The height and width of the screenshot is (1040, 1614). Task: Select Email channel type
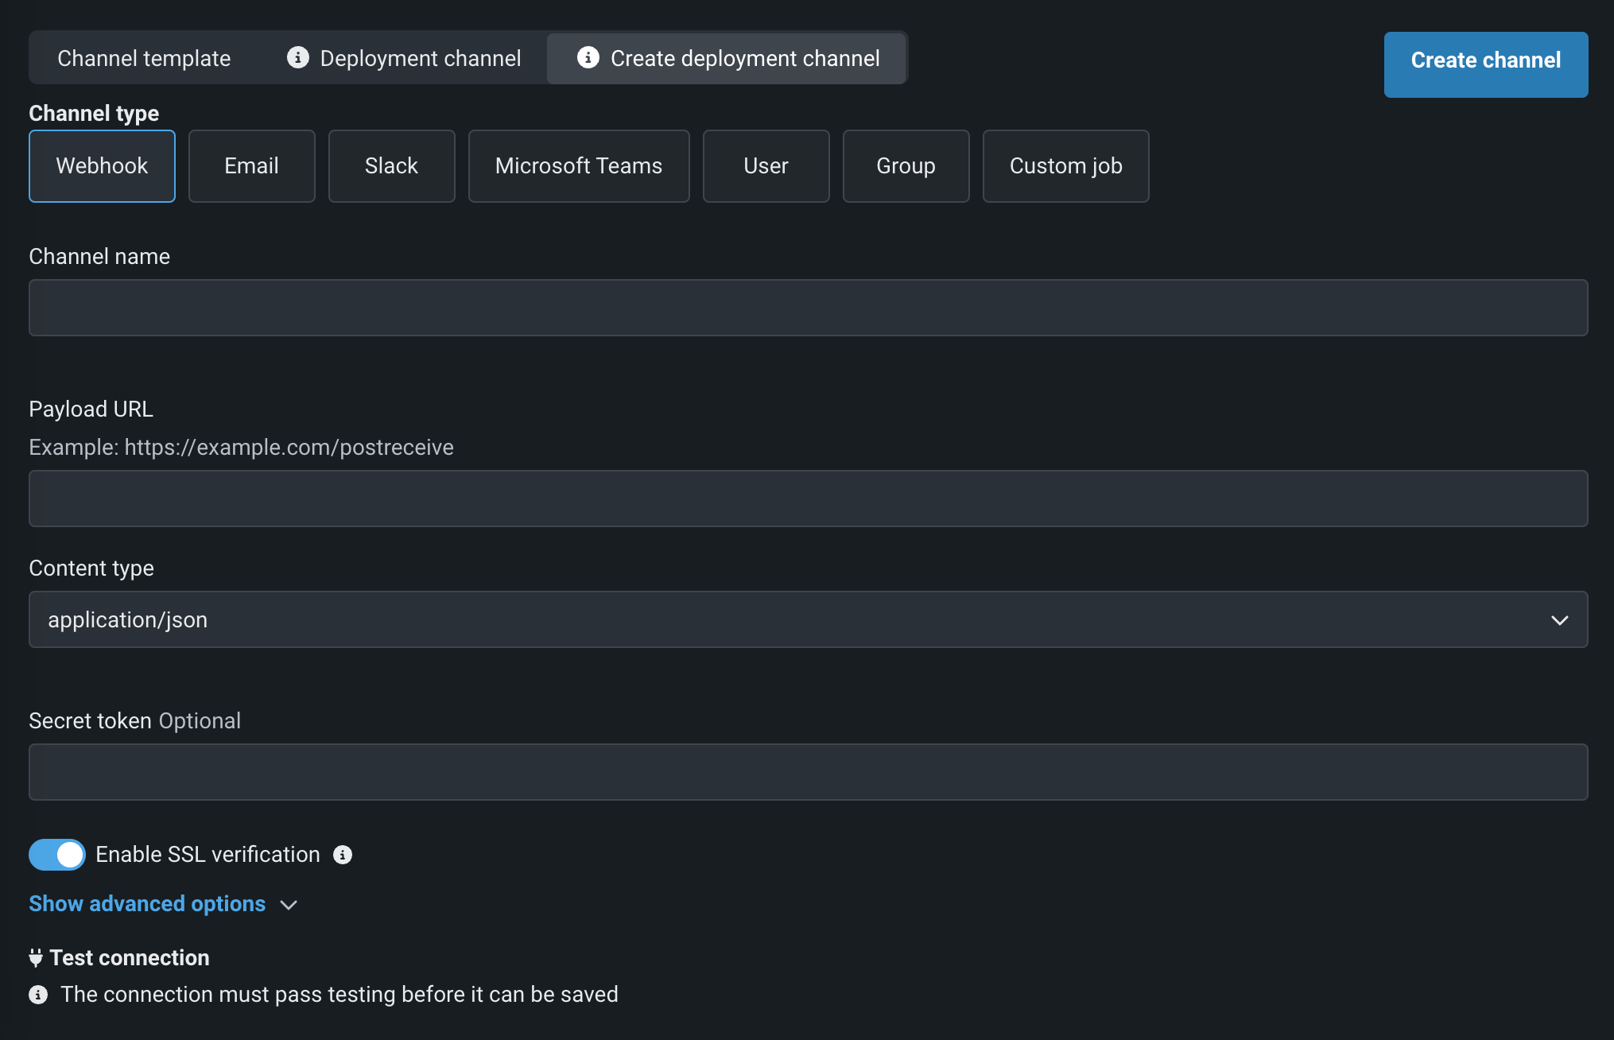(251, 166)
